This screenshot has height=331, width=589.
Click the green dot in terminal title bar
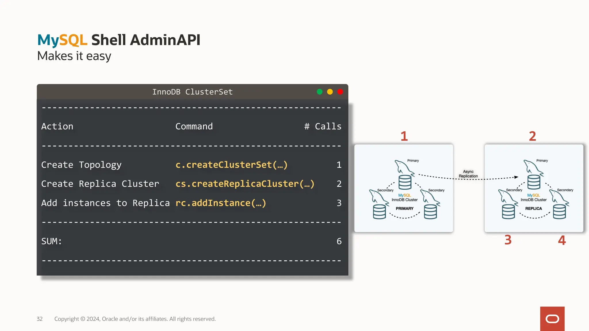click(320, 92)
